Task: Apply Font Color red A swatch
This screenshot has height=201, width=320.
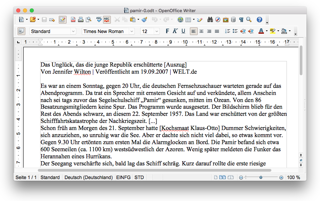Action: point(261,31)
